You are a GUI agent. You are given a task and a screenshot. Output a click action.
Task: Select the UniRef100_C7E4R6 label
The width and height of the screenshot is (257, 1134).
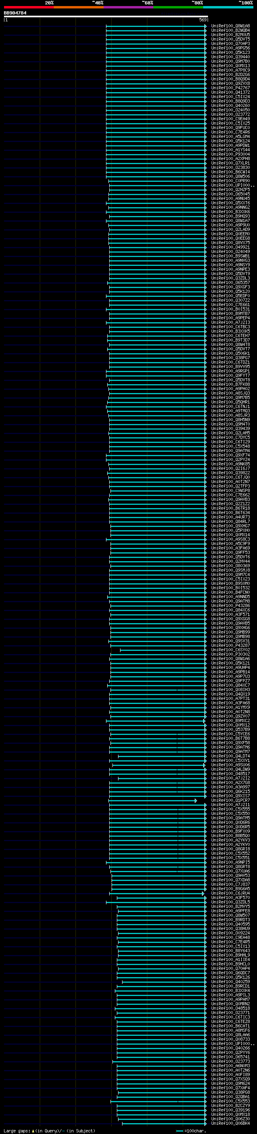coord(230,132)
